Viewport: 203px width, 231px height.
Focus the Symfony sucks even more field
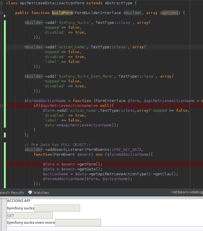point(78,222)
